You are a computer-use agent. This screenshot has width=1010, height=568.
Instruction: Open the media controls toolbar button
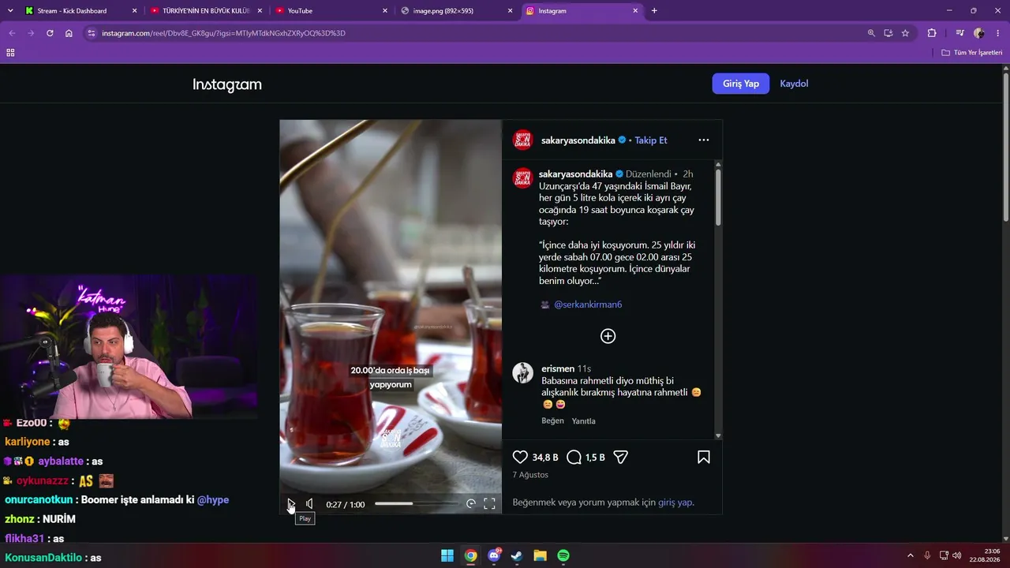pyautogui.click(x=959, y=33)
